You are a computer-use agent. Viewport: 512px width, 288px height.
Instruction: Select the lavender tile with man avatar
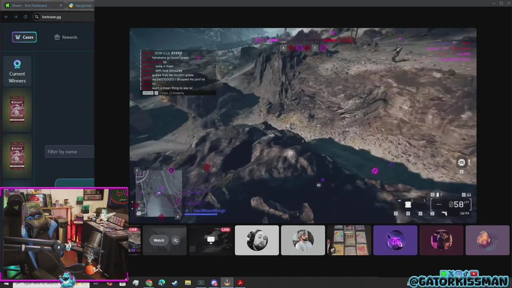tap(488, 240)
